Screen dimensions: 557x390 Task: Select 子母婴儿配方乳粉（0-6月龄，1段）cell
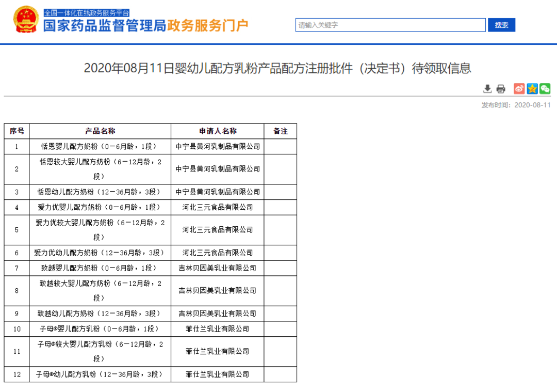coord(100,329)
